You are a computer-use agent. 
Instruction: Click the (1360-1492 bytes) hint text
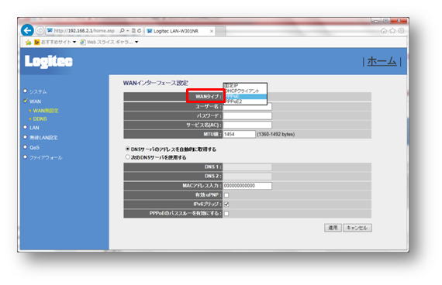(x=275, y=134)
